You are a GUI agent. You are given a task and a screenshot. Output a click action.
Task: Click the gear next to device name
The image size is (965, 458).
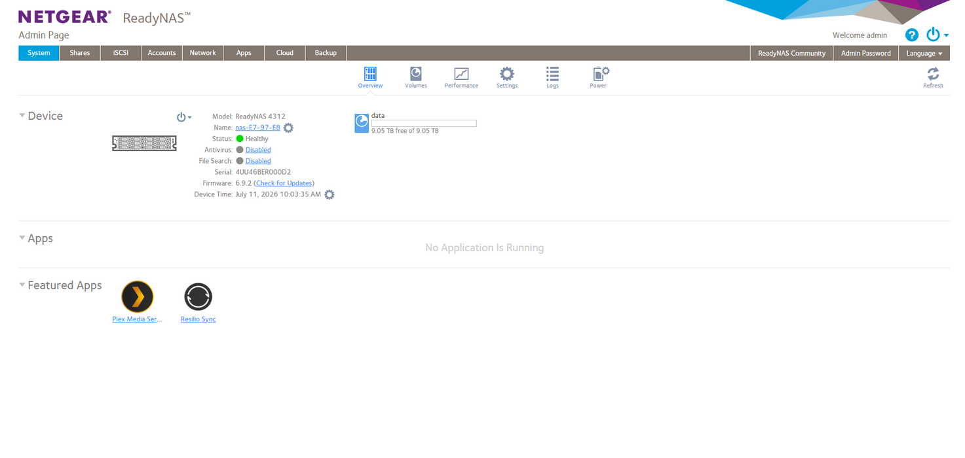[288, 128]
